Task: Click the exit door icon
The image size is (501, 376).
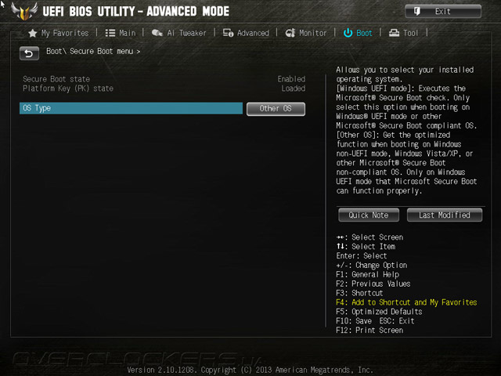Action: [416, 12]
